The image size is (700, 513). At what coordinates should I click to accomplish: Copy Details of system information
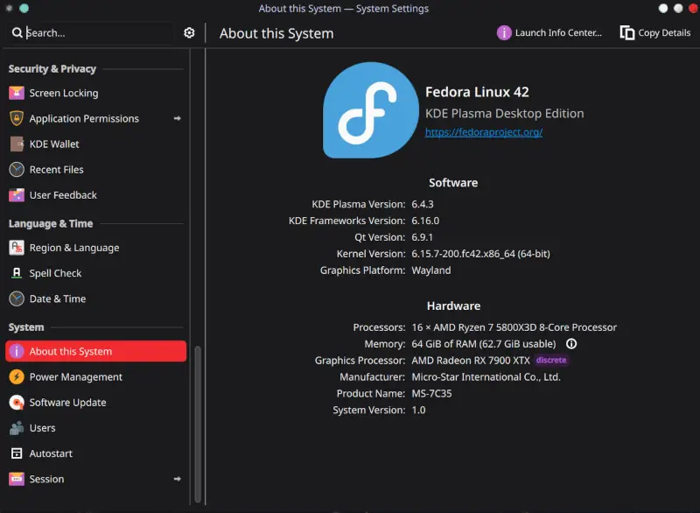click(x=655, y=32)
